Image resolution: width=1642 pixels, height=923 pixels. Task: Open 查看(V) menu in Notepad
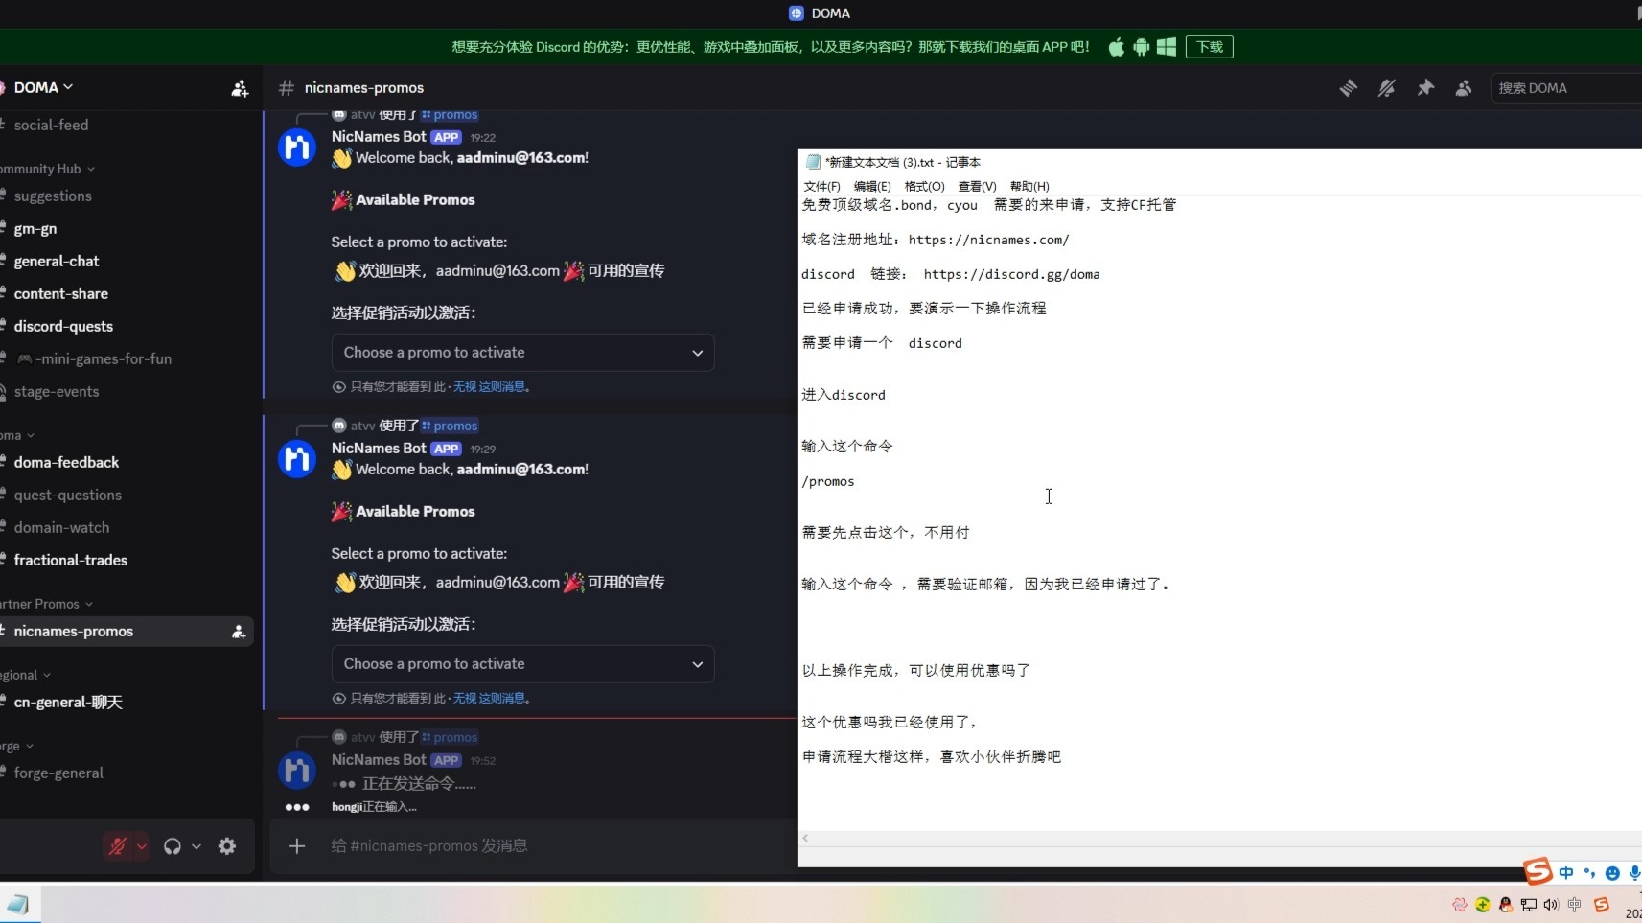click(977, 186)
